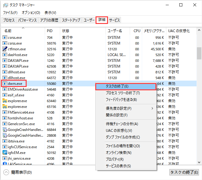This screenshot has width=202, height=180.
Task: Collapse to simple view with 簡易表示 chevron
Action: click(6, 172)
